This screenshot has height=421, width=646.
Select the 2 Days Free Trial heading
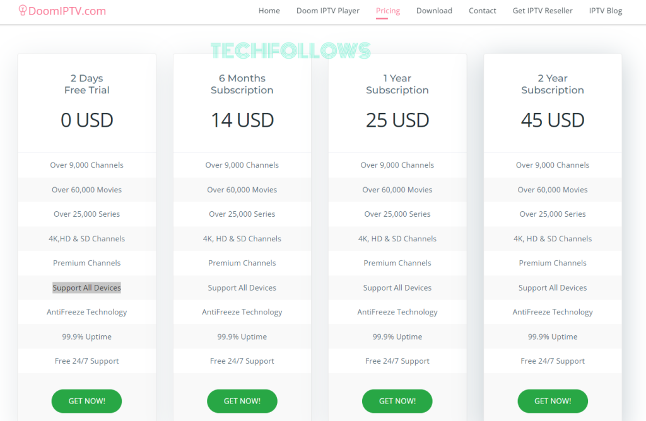tap(86, 84)
